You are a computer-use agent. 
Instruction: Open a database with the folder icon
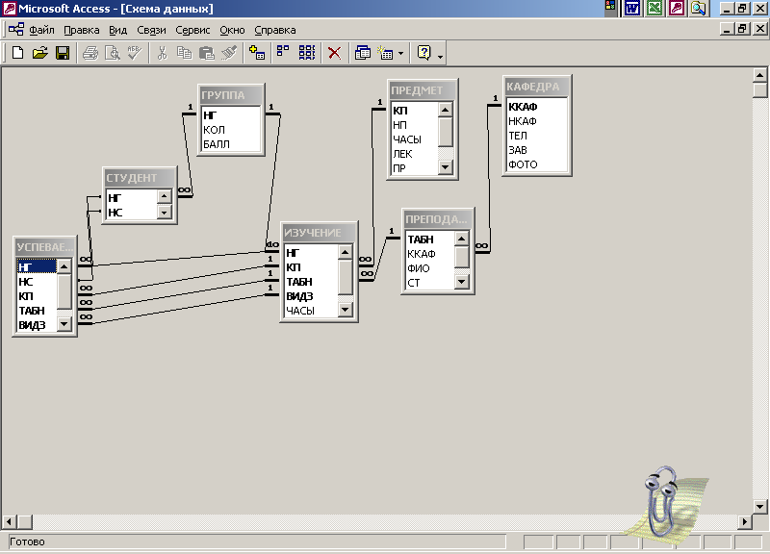(40, 53)
